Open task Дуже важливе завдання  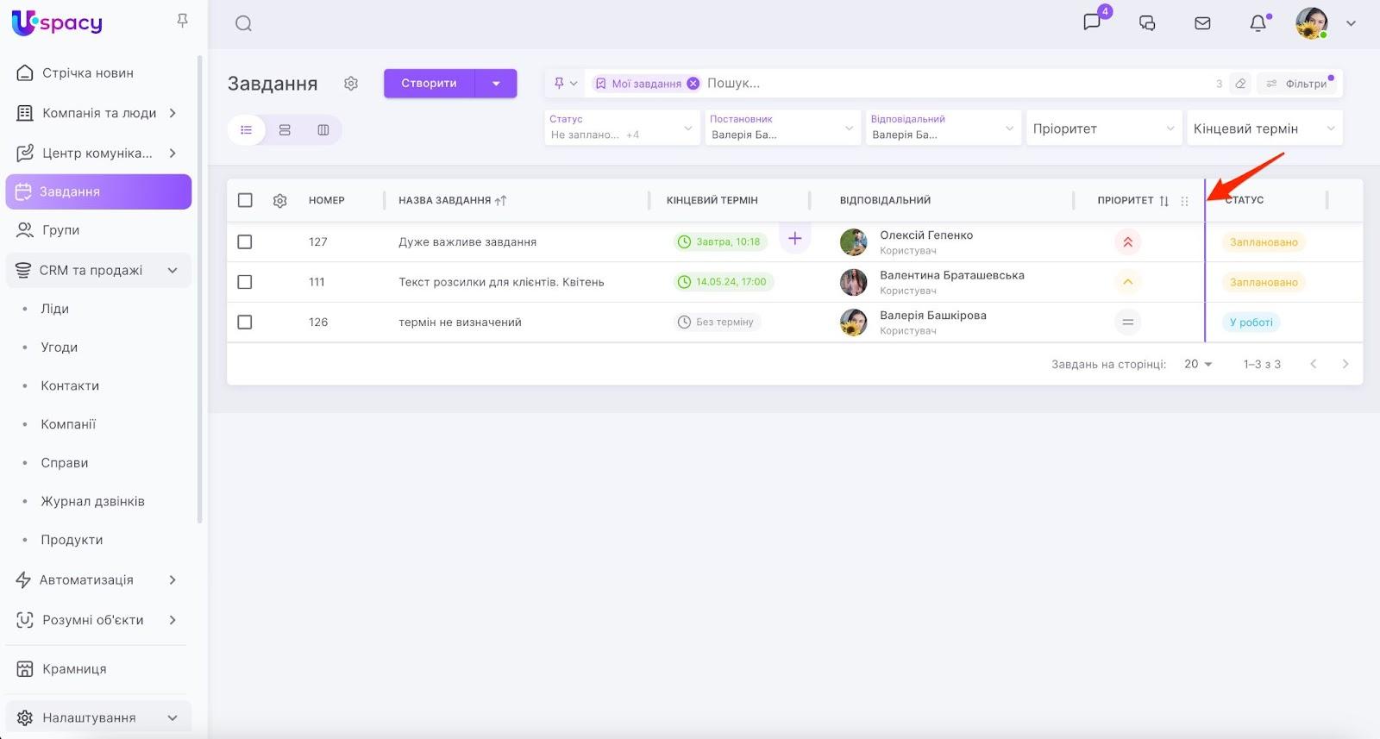tap(467, 242)
